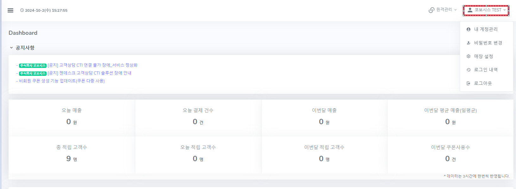The image size is (516, 189).
Task: Choose 비밀번호 변경 menu entry
Action: point(488,43)
